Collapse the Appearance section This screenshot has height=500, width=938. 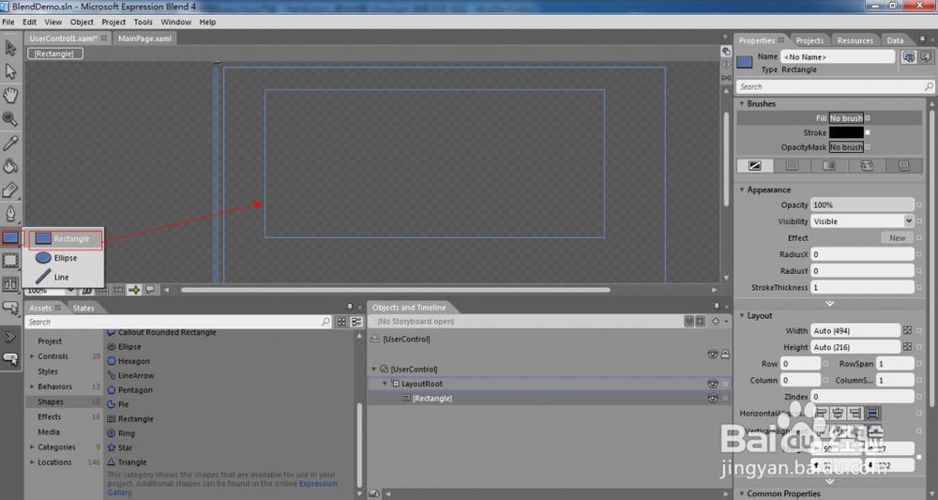click(x=742, y=189)
